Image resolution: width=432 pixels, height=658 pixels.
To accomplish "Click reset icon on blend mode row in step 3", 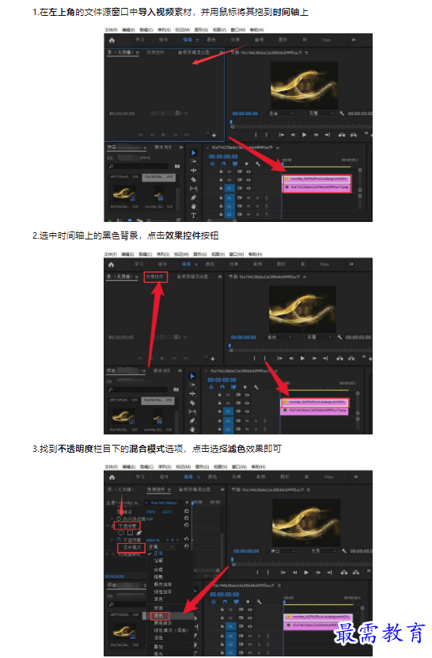I will click(187, 546).
